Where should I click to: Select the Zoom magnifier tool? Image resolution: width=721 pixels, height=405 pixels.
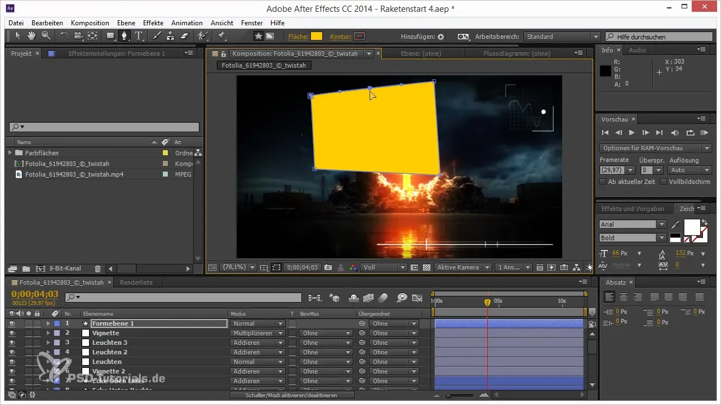tap(46, 36)
